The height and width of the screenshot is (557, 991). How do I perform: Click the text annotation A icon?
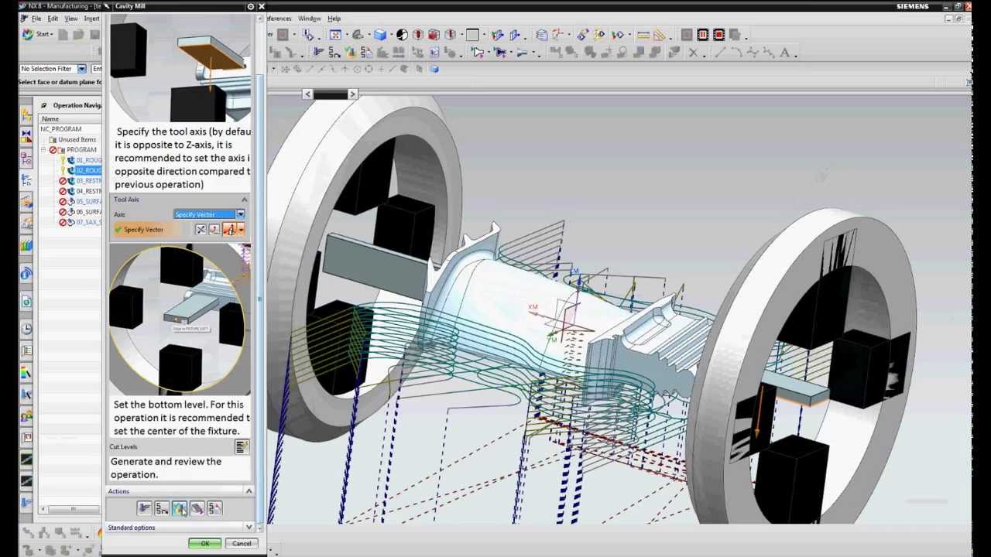pyautogui.click(x=784, y=53)
